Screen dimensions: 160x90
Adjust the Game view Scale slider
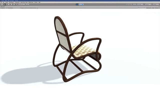[x=30, y=8]
